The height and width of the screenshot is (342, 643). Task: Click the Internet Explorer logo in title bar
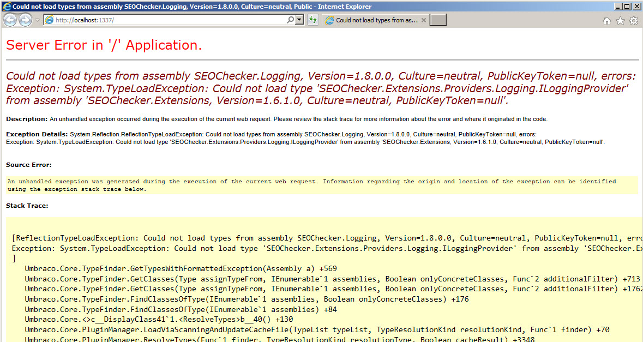pyautogui.click(x=7, y=7)
